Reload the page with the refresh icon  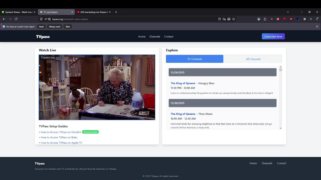tap(16, 19)
